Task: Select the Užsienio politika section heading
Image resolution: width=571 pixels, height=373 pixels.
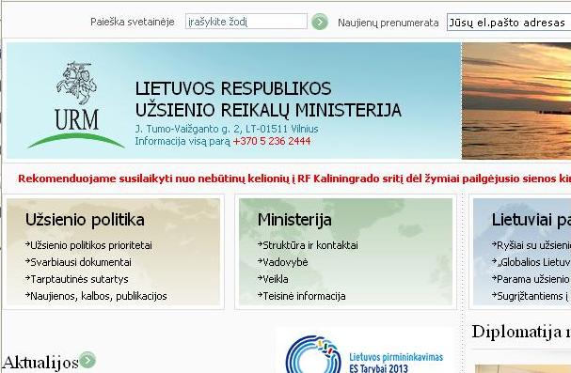Action: pyautogui.click(x=85, y=220)
